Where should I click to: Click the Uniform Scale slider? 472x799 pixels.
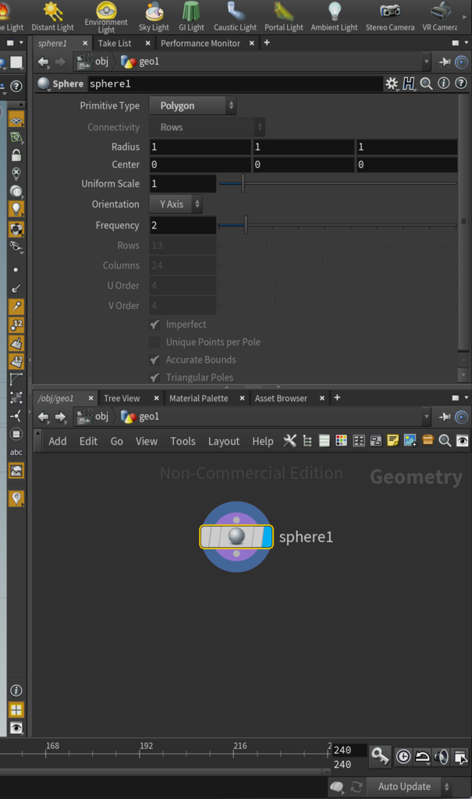338,183
